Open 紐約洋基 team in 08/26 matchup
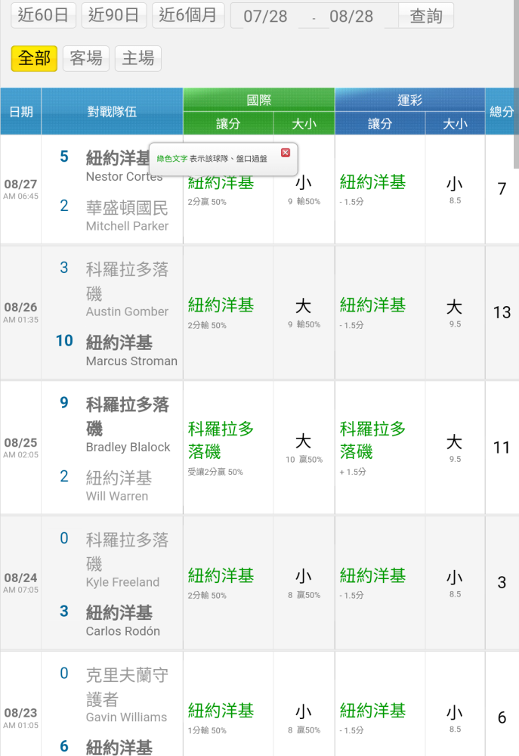The image size is (519, 756). click(119, 342)
